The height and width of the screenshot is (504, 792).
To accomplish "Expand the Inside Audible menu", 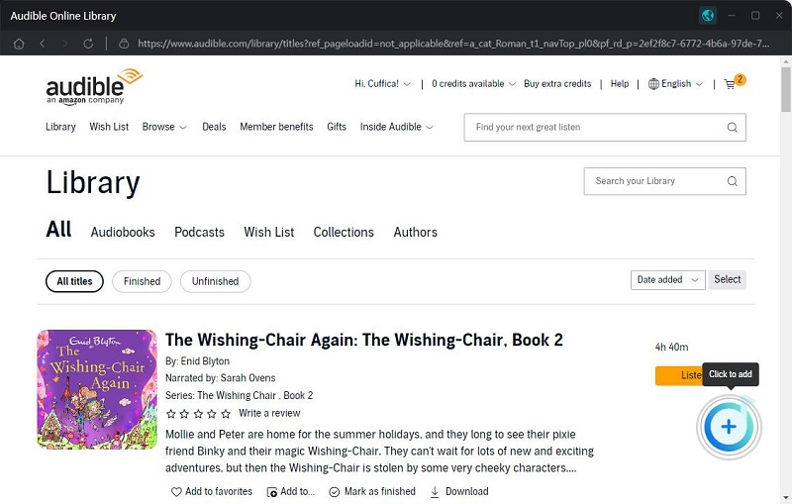I will (x=397, y=127).
